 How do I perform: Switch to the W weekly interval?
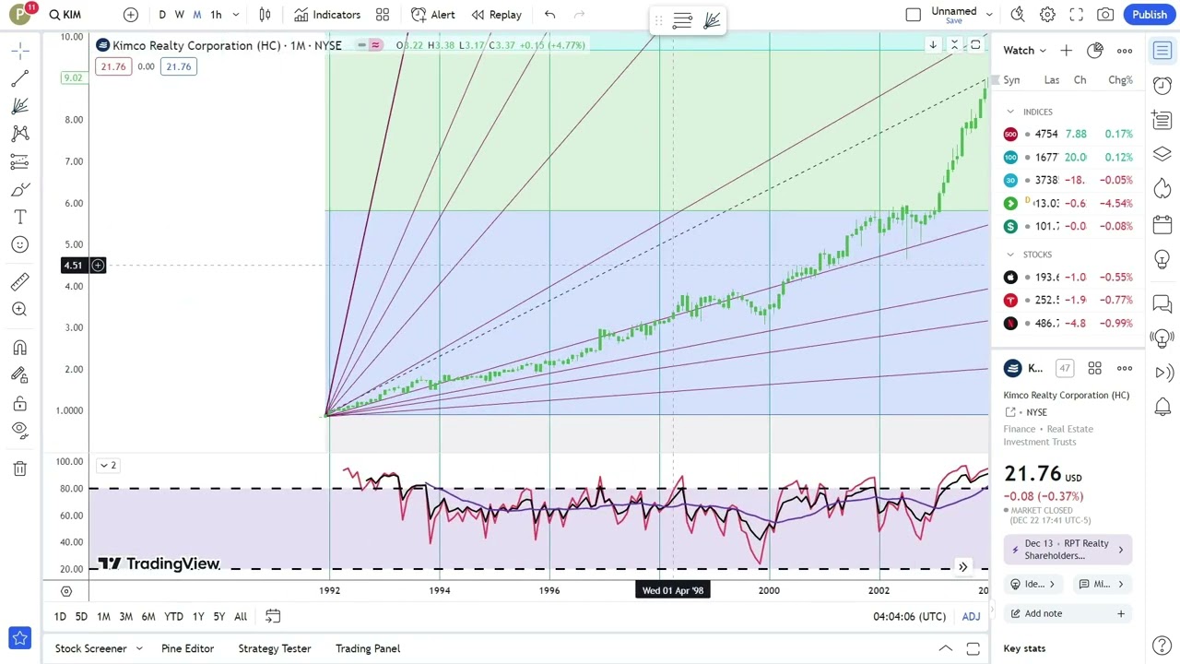tap(179, 15)
